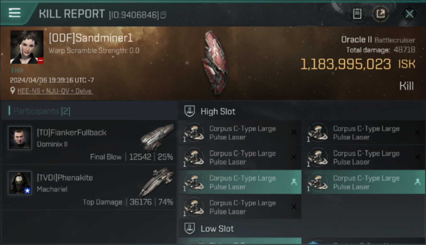This screenshot has width=426, height=245.
Task: Open the hamburger menu icon
Action: click(x=14, y=13)
